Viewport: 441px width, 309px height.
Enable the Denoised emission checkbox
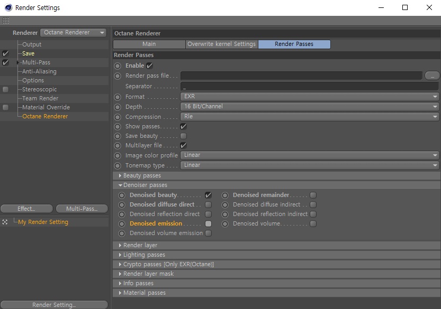[x=209, y=223]
